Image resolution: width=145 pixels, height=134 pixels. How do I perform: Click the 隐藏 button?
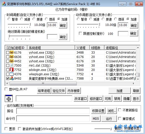(126, 99)
